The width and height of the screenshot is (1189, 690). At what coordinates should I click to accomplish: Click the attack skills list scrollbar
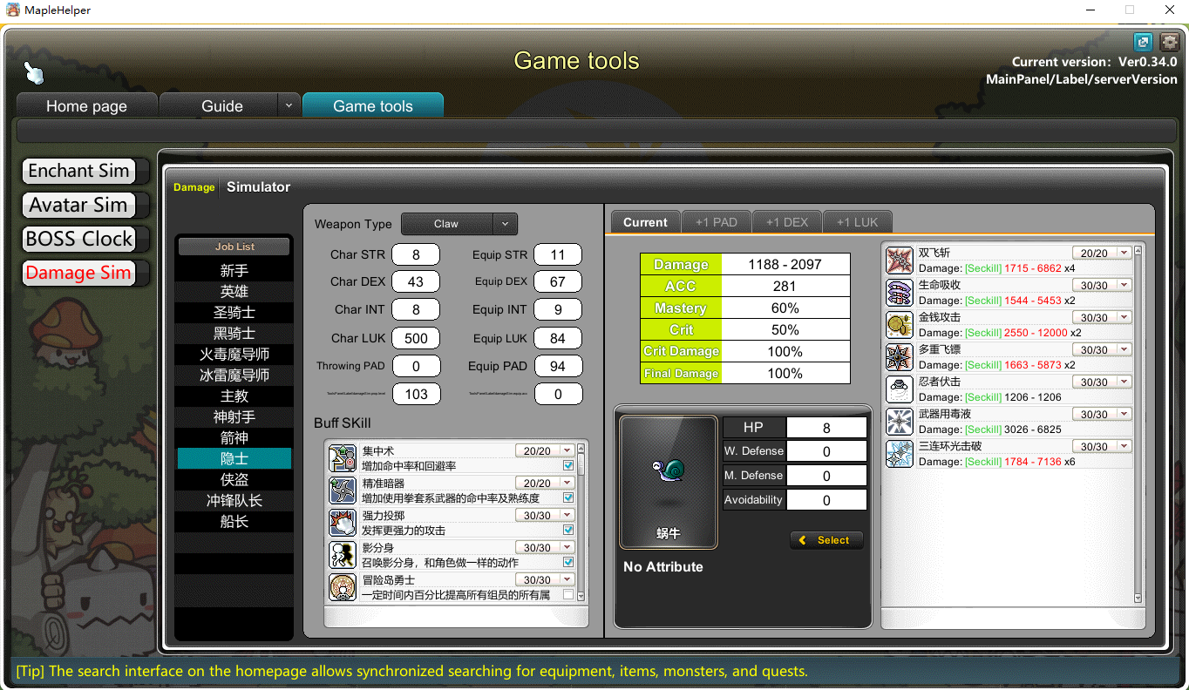pos(1138,425)
